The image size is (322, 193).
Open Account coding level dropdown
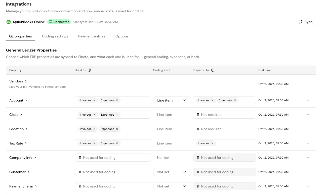coord(172,100)
